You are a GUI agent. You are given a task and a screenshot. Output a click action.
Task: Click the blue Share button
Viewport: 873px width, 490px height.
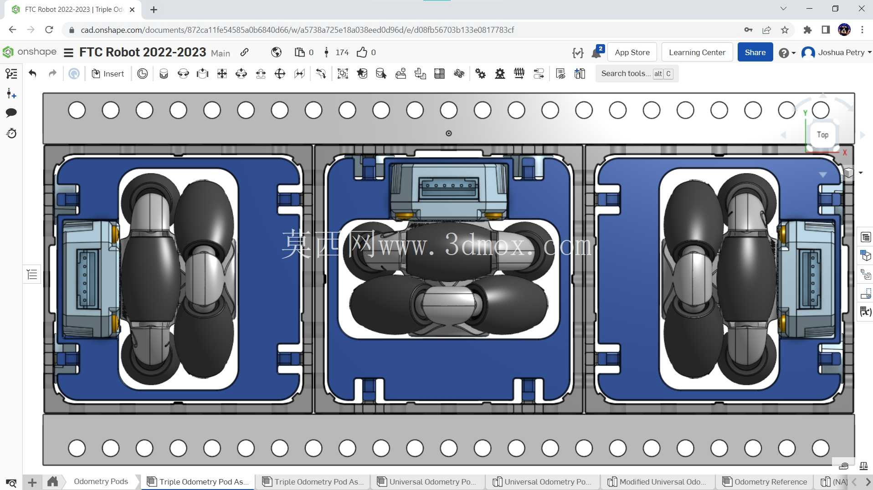click(755, 52)
